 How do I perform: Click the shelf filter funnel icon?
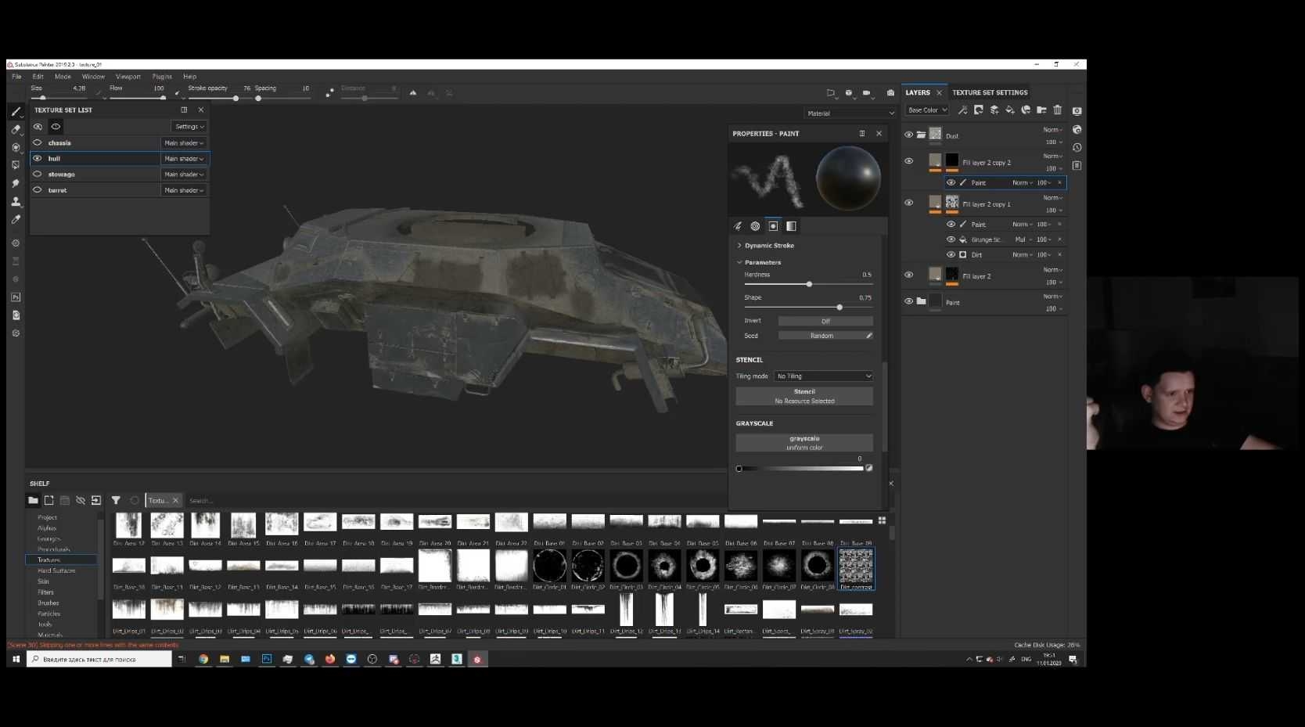point(116,500)
